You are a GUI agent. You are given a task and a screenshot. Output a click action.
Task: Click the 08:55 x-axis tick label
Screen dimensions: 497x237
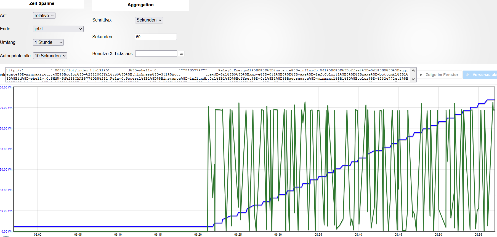pos(479,235)
